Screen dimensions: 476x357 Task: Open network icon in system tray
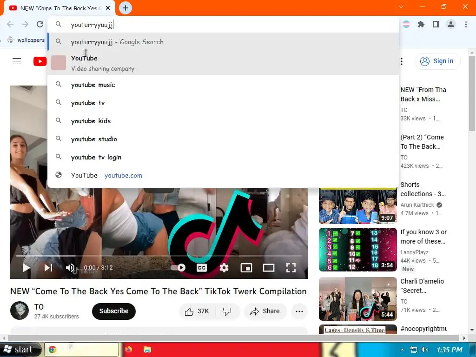pos(413,350)
